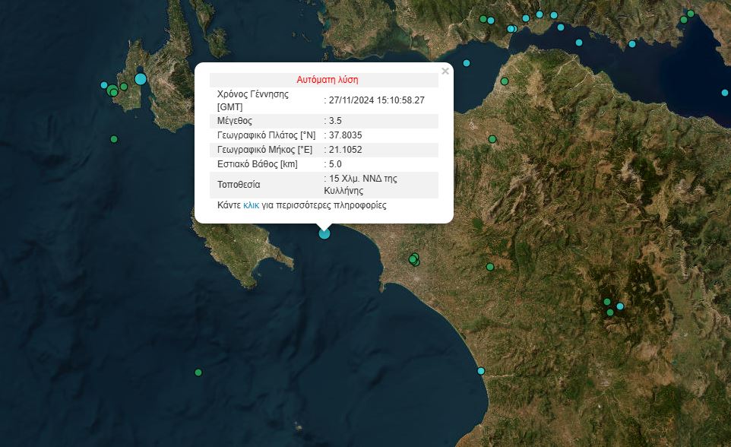Click the cyan marker on the southern coastline
The height and width of the screenshot is (447, 731).
pos(481,371)
